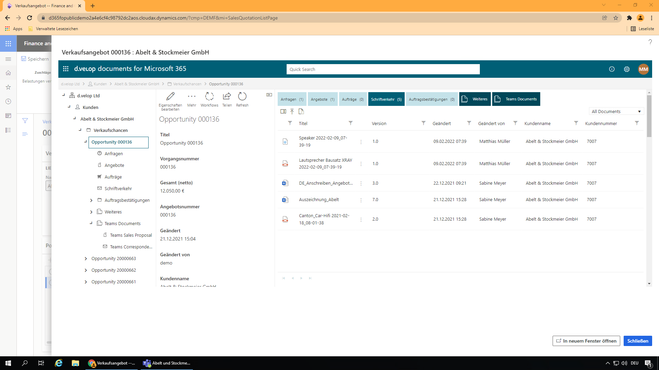
Task: Open Verkaufschancen breadcrumb link
Action: click(x=187, y=84)
